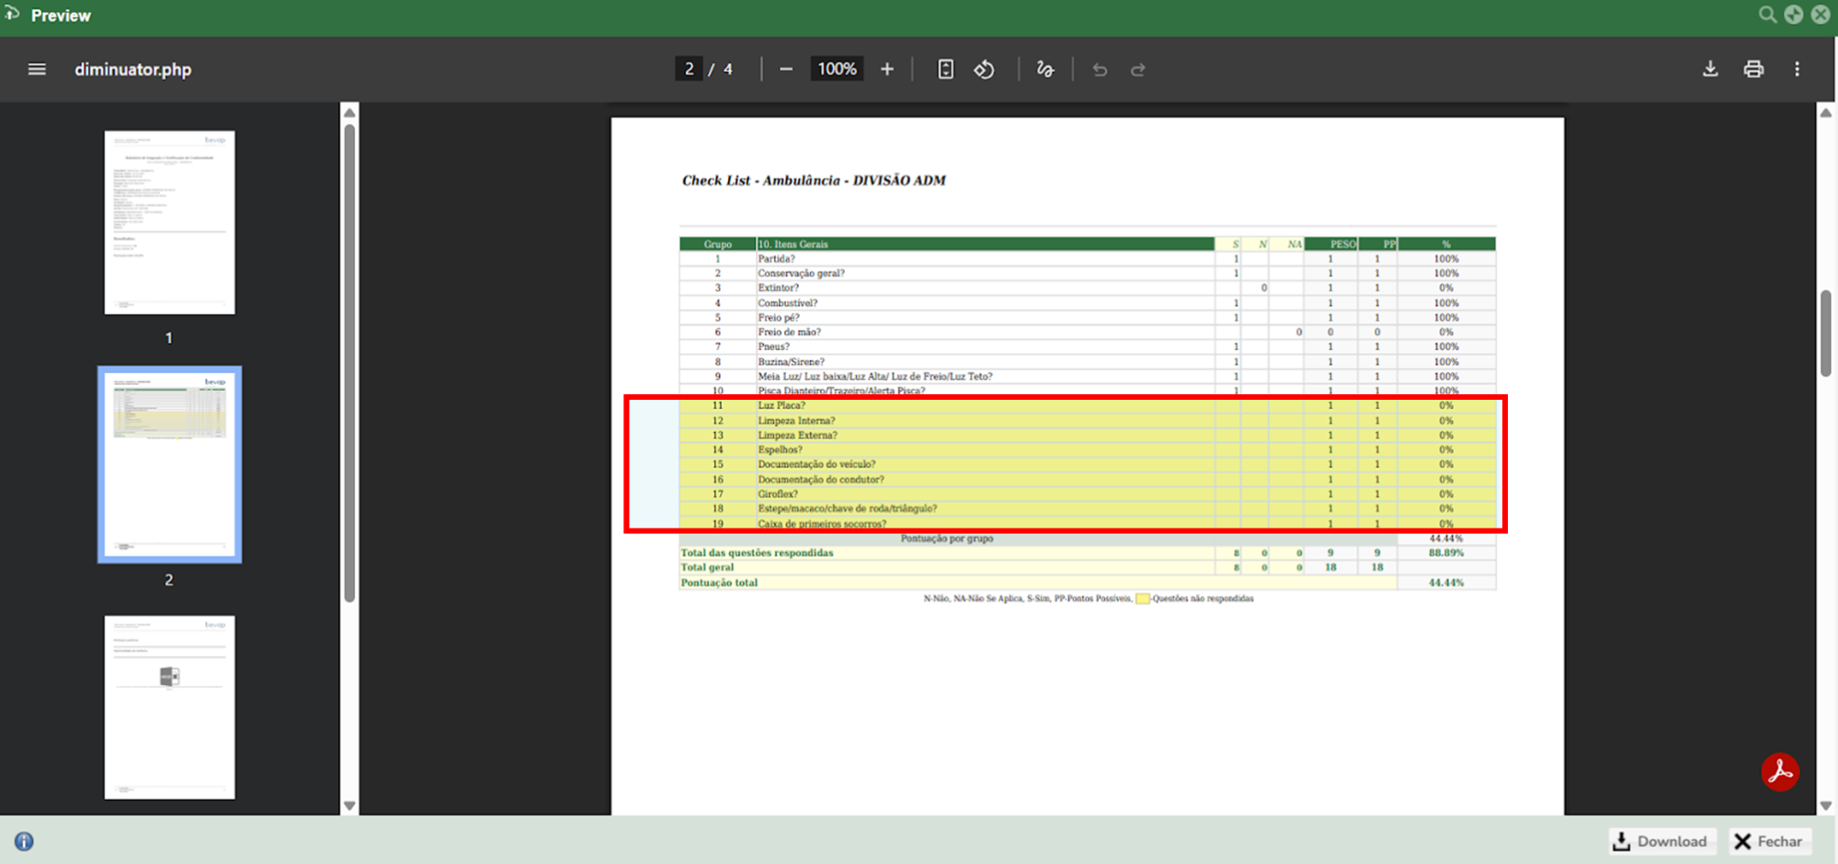The width and height of the screenshot is (1838, 864).
Task: Click the red Adobe Acrobat floating icon
Action: 1779,772
